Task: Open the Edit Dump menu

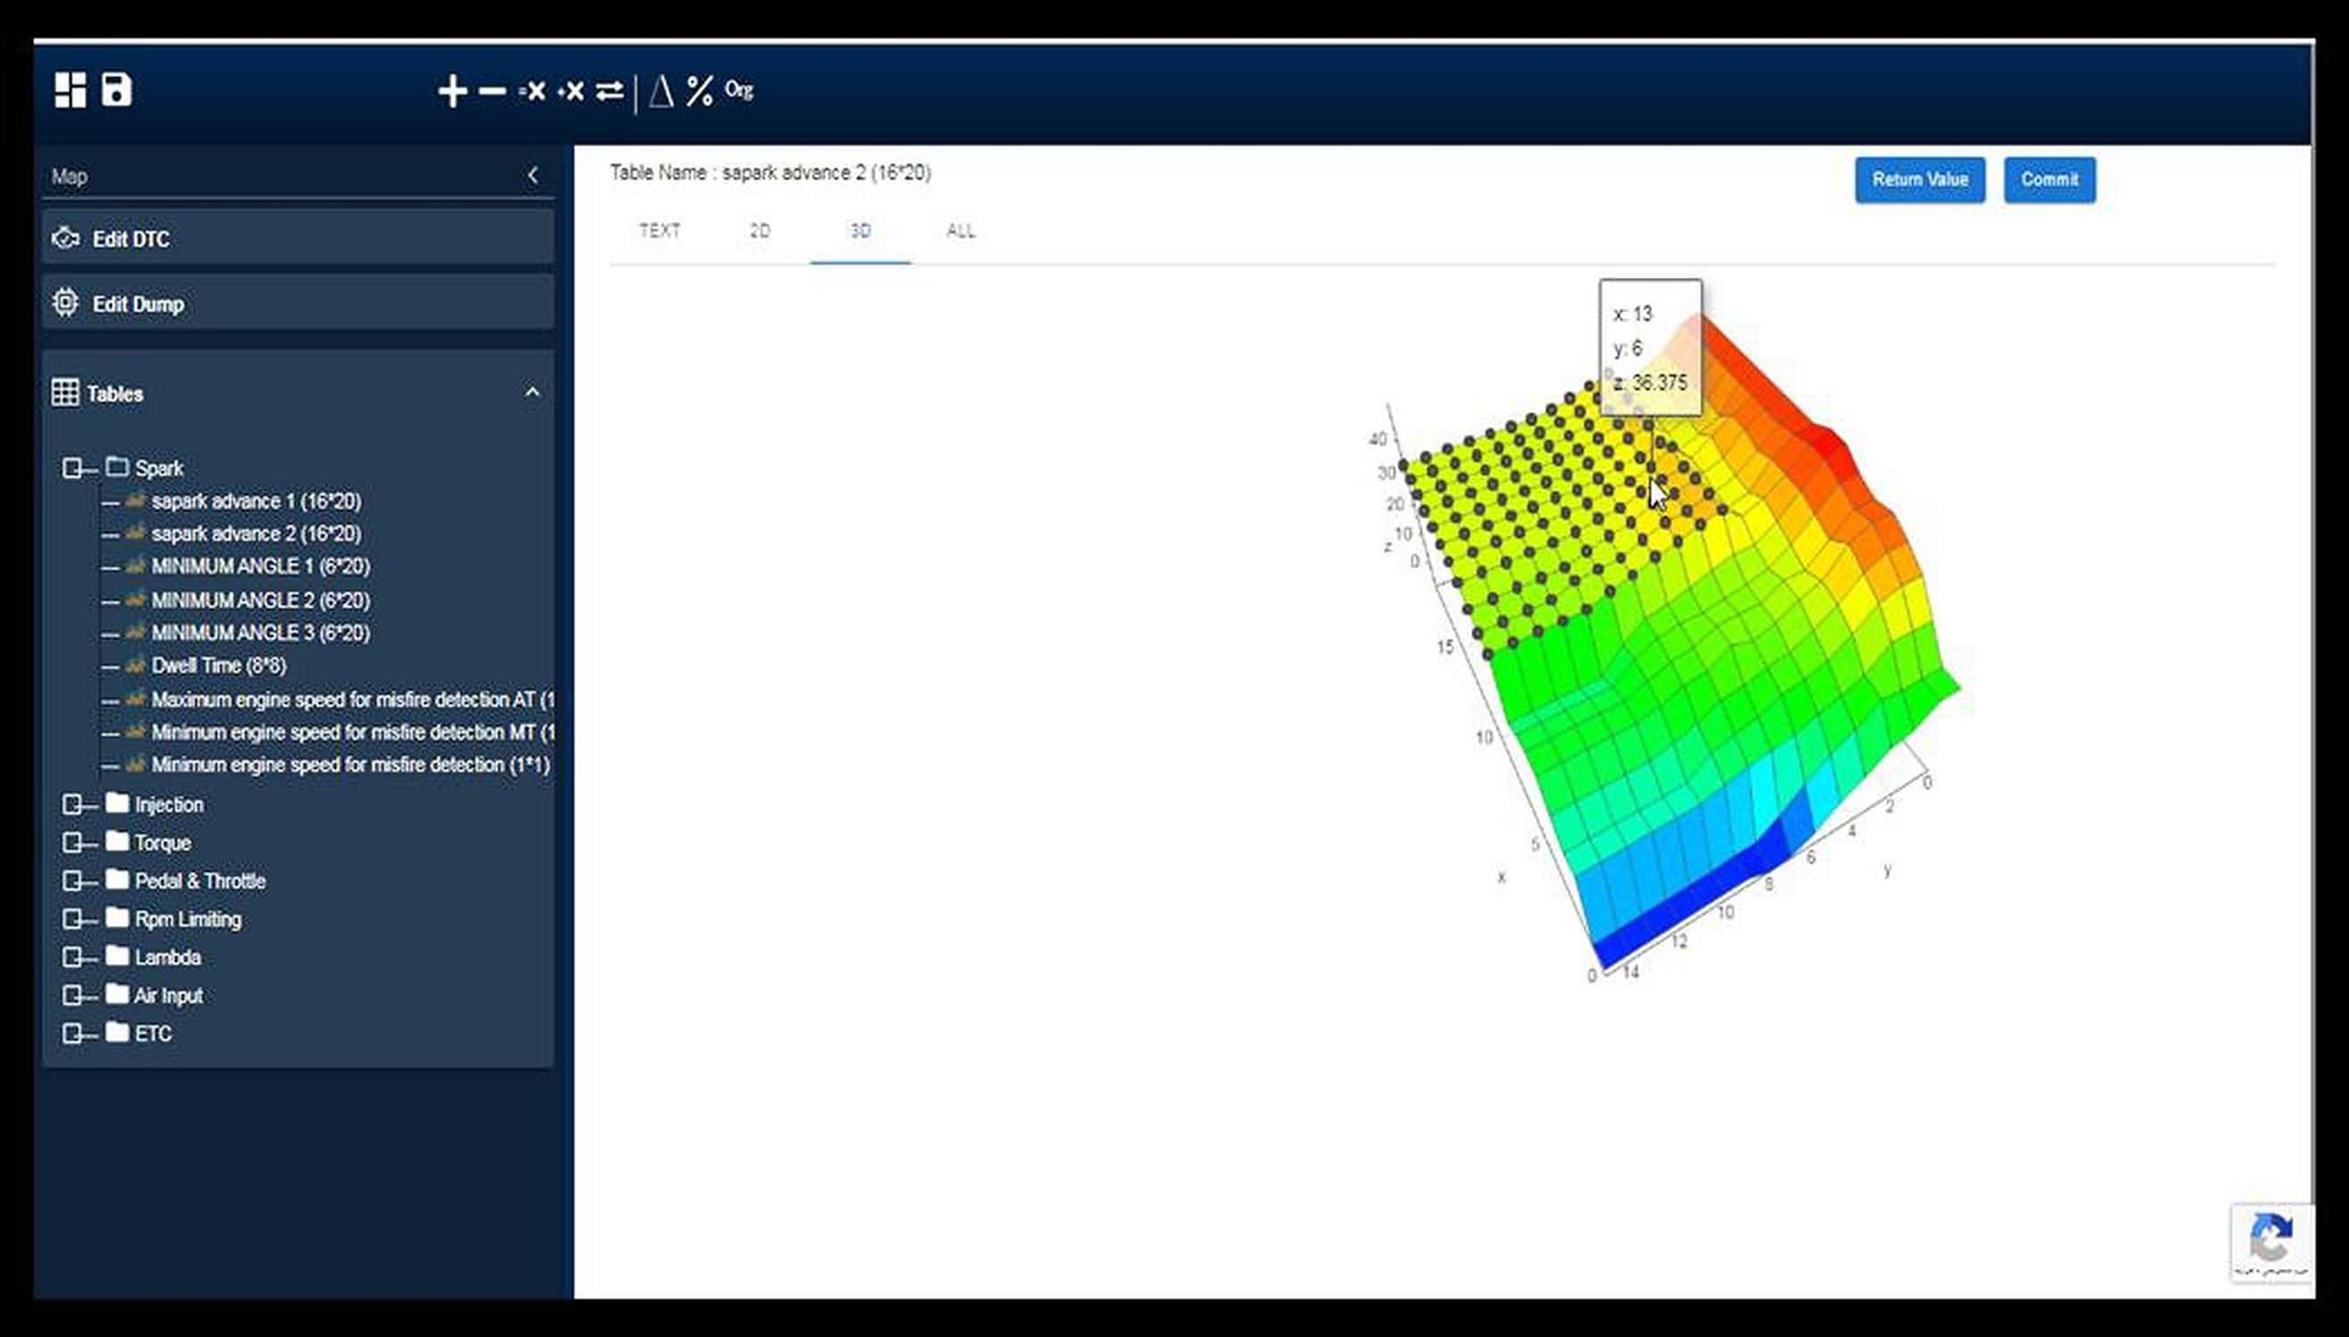Action: point(298,303)
